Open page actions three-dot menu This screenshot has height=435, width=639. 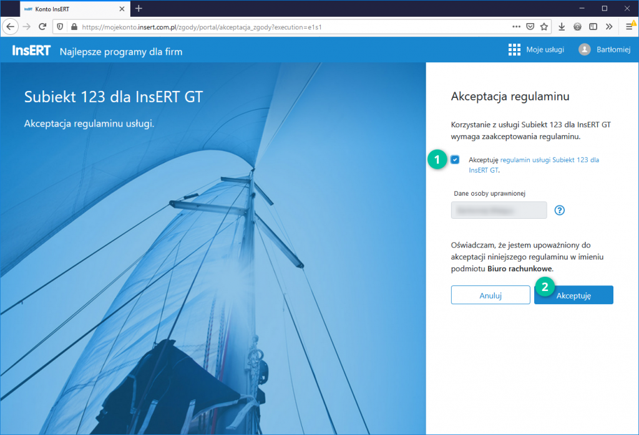point(516,27)
